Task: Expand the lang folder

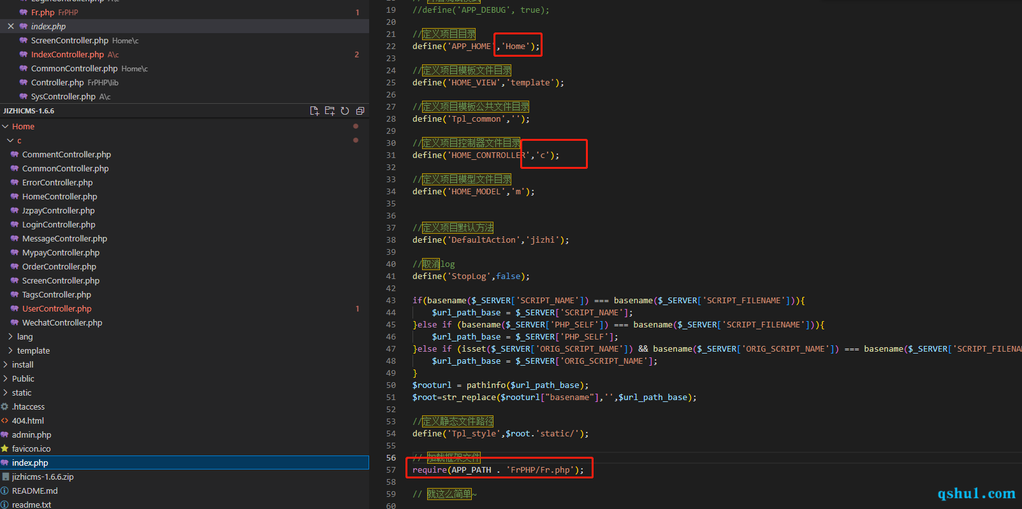Action: click(10, 336)
